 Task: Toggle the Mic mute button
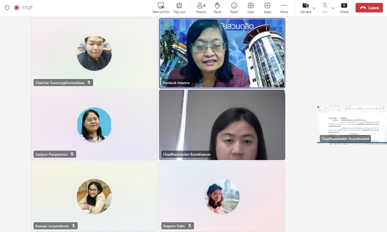[325, 8]
